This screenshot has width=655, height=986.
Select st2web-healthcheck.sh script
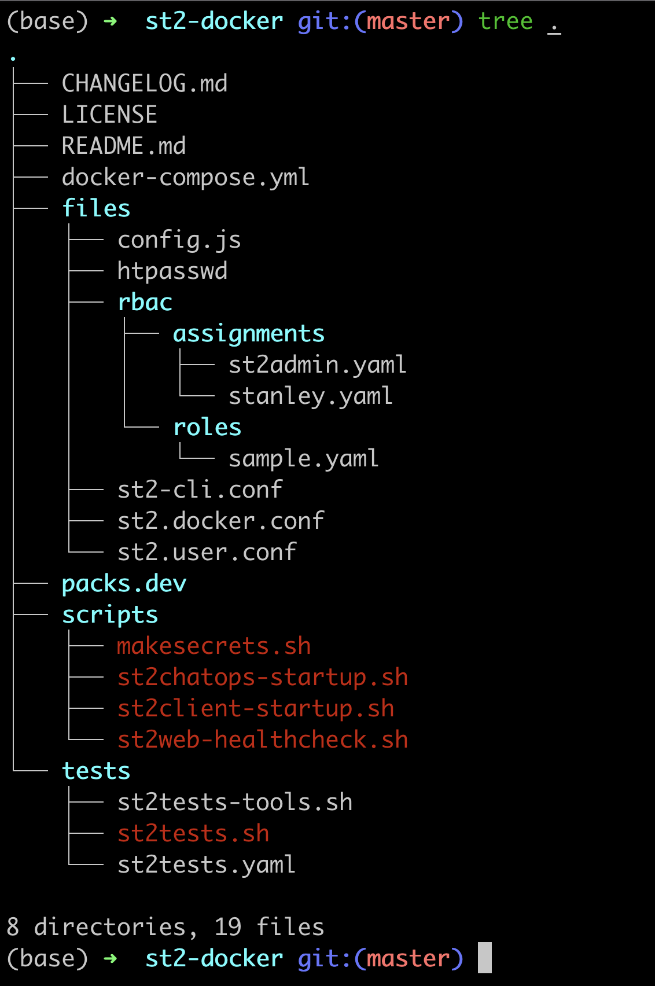[263, 739]
